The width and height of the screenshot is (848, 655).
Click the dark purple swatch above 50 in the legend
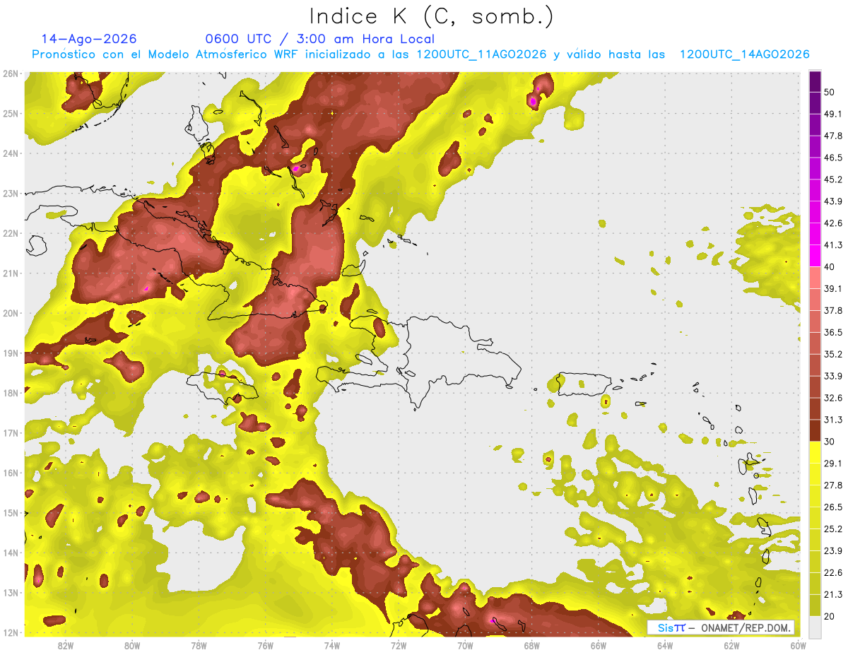coord(815,81)
